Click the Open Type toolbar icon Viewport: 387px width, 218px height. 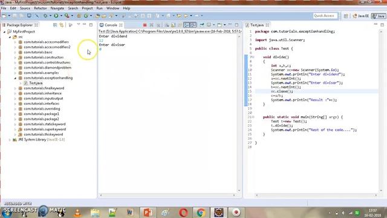tap(97, 16)
